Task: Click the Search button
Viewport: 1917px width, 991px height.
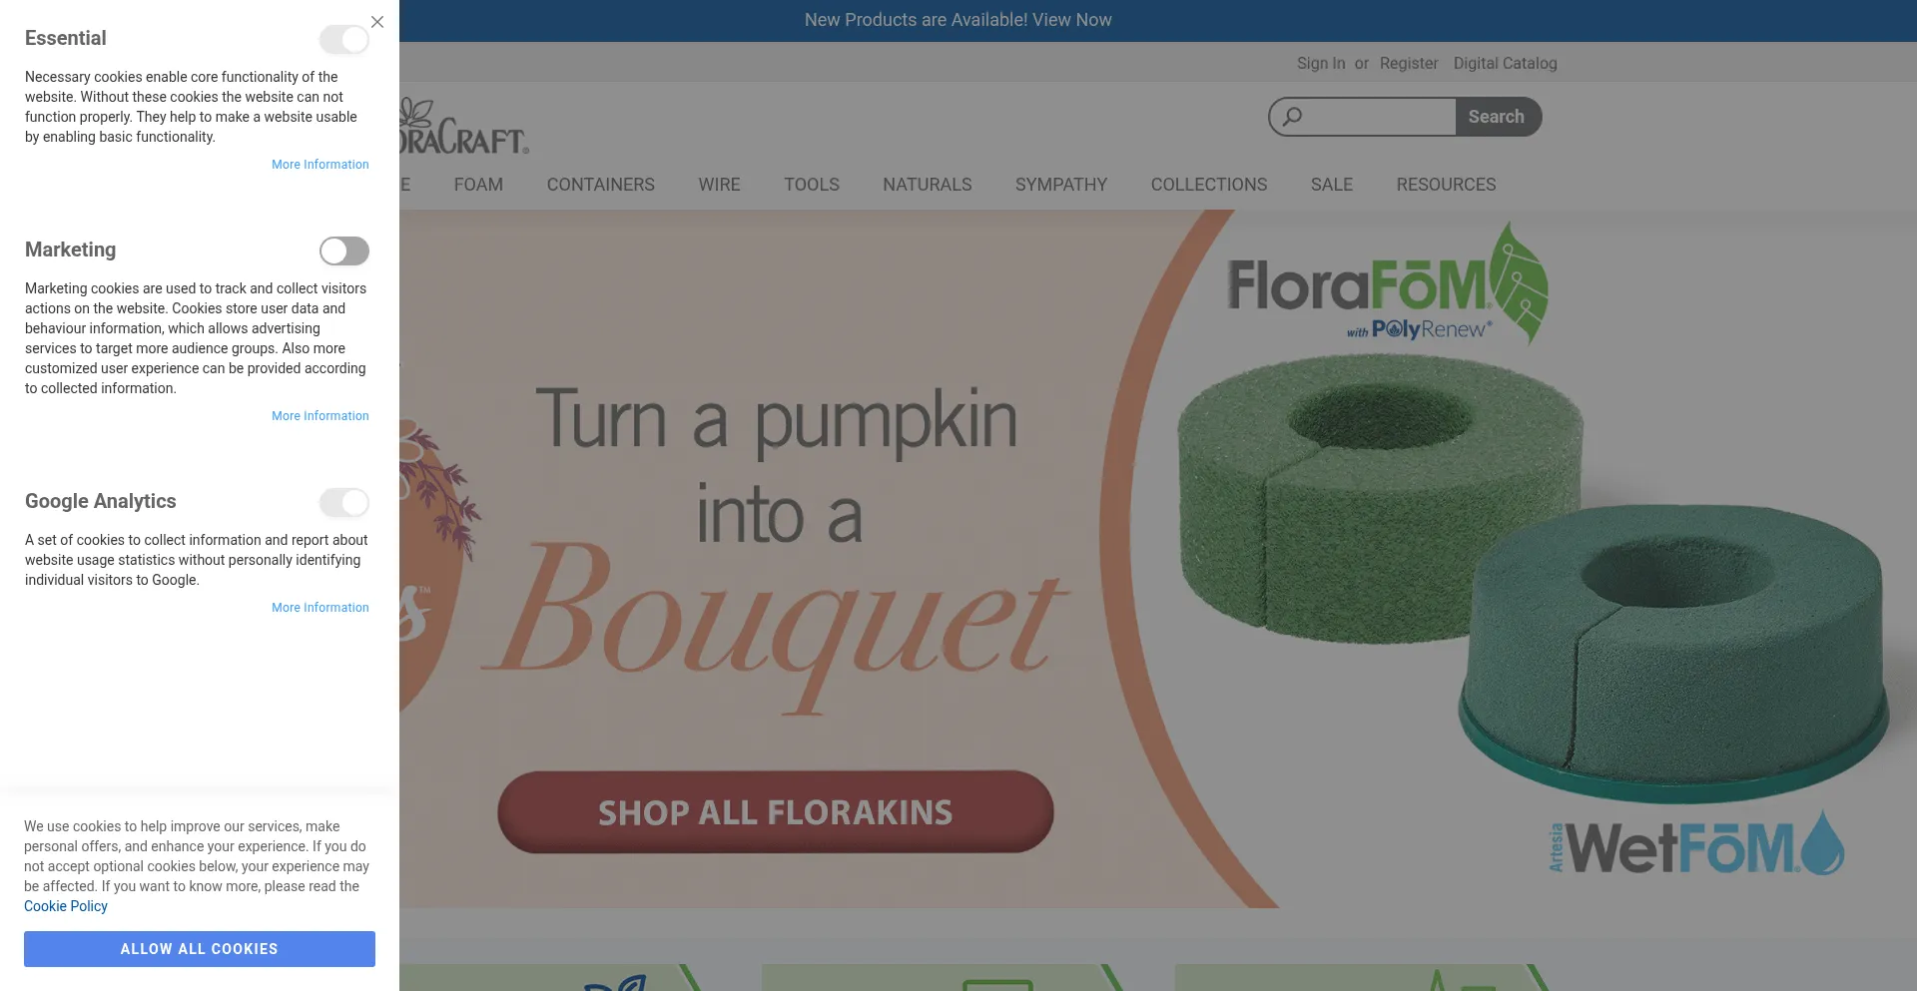Action: pos(1497,117)
